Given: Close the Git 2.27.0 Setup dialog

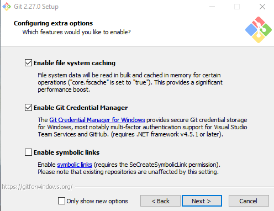Looking at the screenshot, I should click(x=262, y=7).
